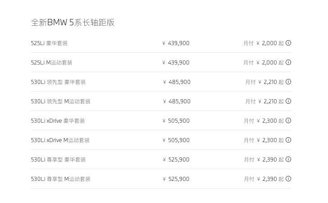Click the 全新BMW 5系长轴距版 heading
The height and width of the screenshot is (203, 328).
click(x=73, y=23)
